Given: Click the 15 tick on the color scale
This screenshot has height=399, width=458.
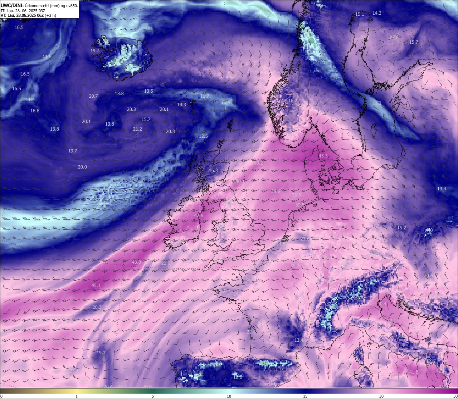Looking at the screenshot, I should coord(305,396).
